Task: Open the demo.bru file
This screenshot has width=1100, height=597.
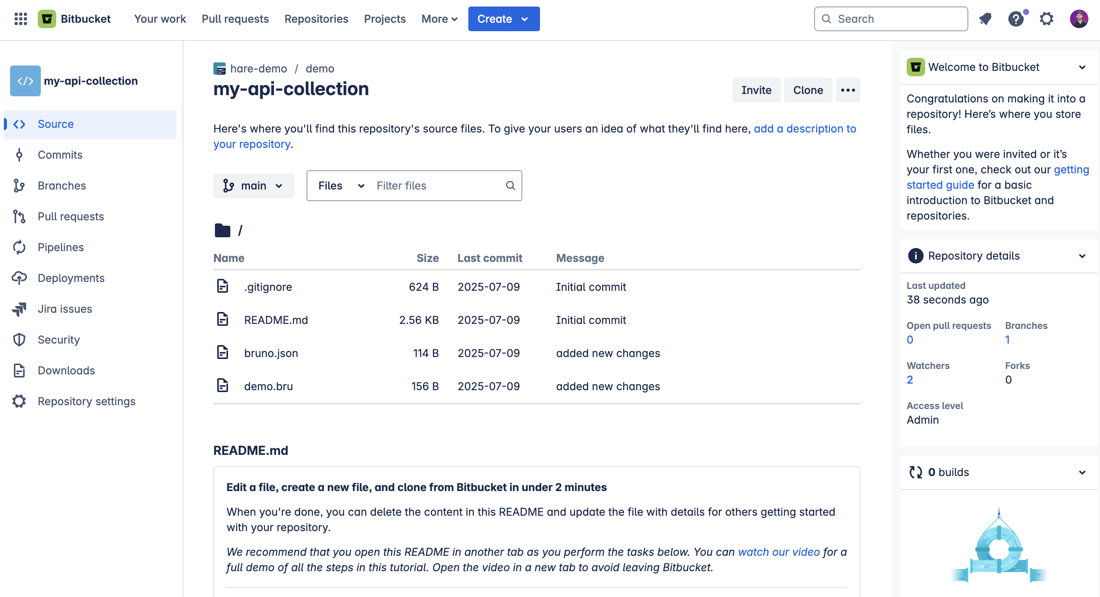Action: coord(268,386)
